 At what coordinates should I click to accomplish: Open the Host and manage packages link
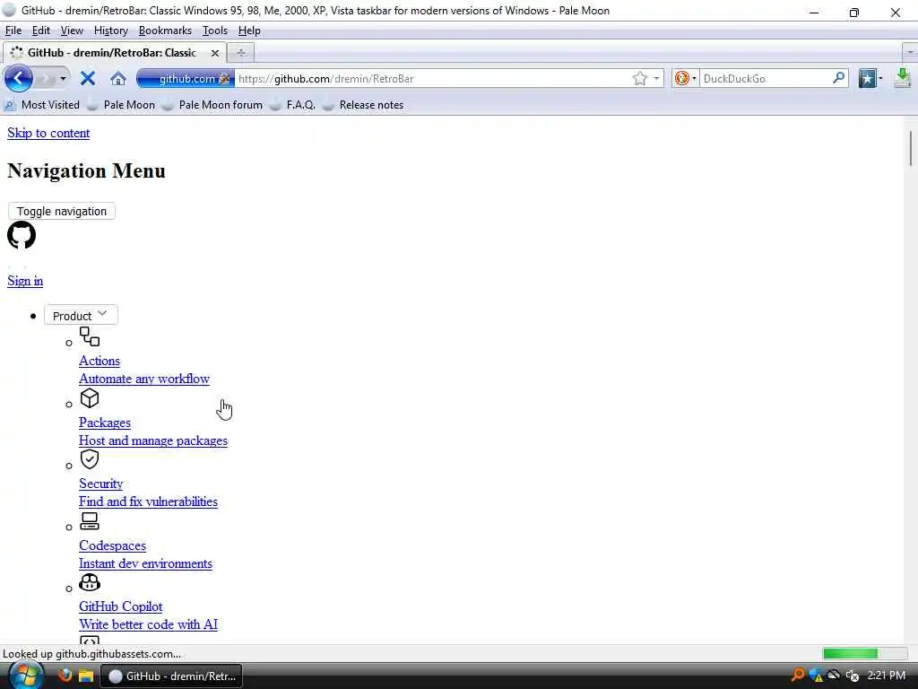pos(153,440)
